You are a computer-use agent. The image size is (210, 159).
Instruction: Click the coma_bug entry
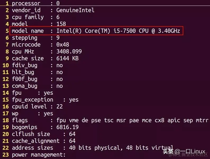[x=37, y=86]
